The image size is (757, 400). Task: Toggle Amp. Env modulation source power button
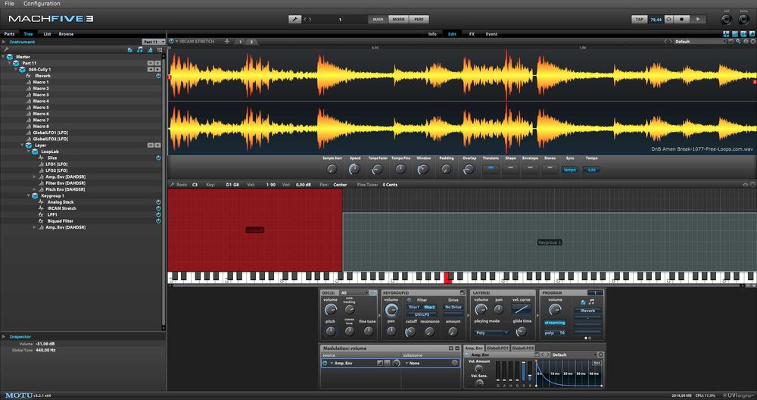(325, 363)
